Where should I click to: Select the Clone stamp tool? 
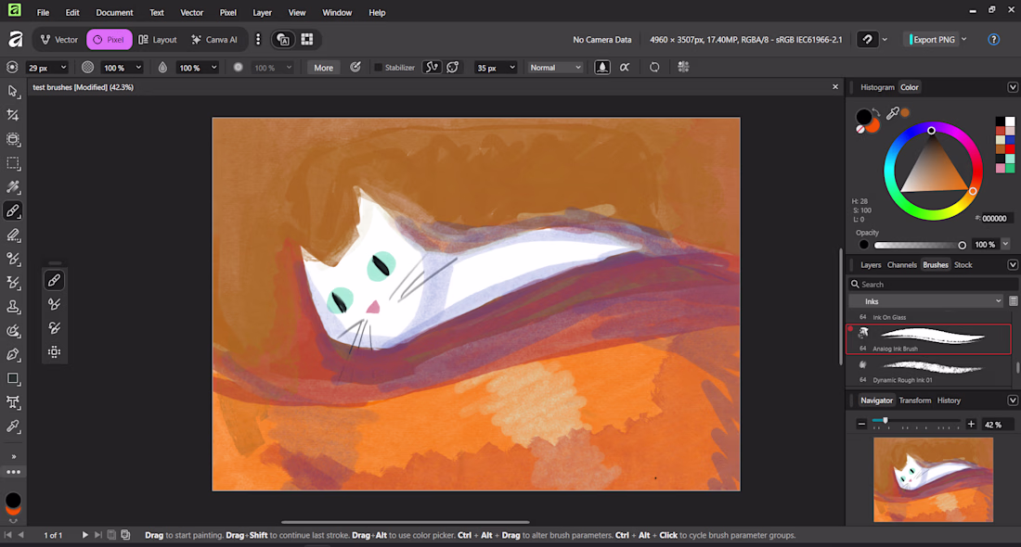[13, 307]
